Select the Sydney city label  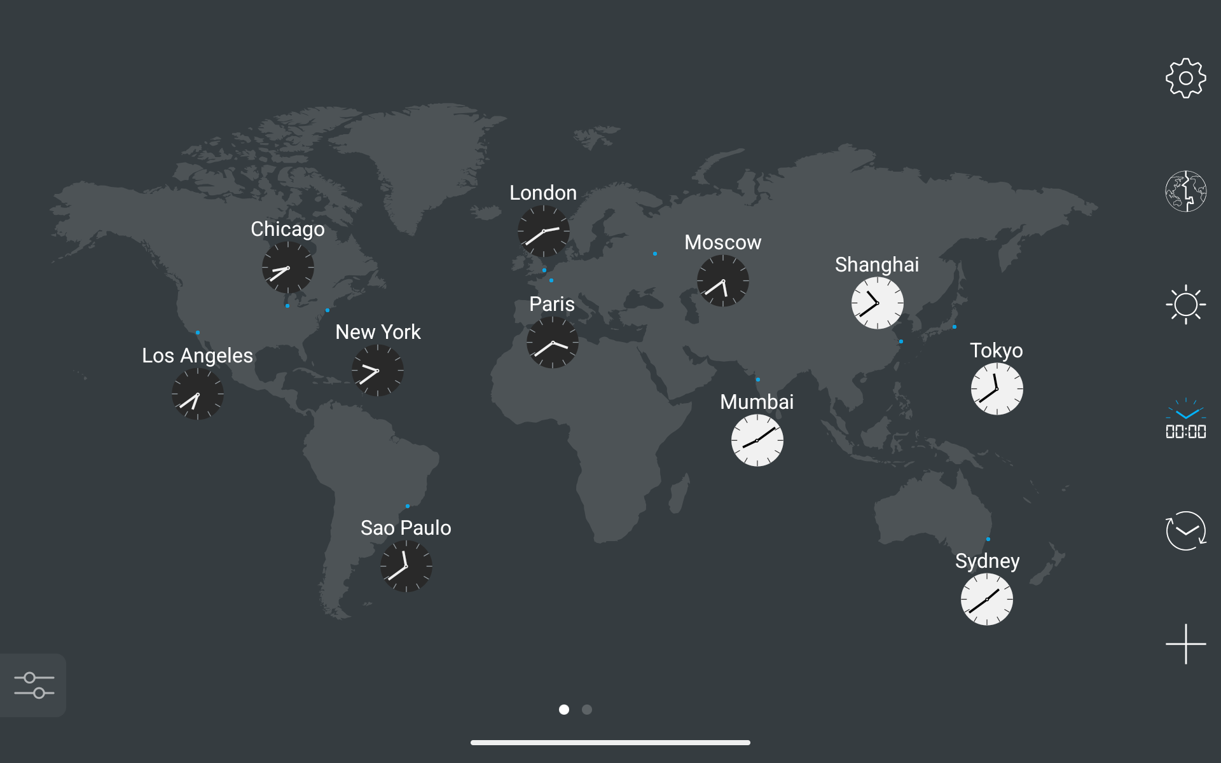(987, 561)
